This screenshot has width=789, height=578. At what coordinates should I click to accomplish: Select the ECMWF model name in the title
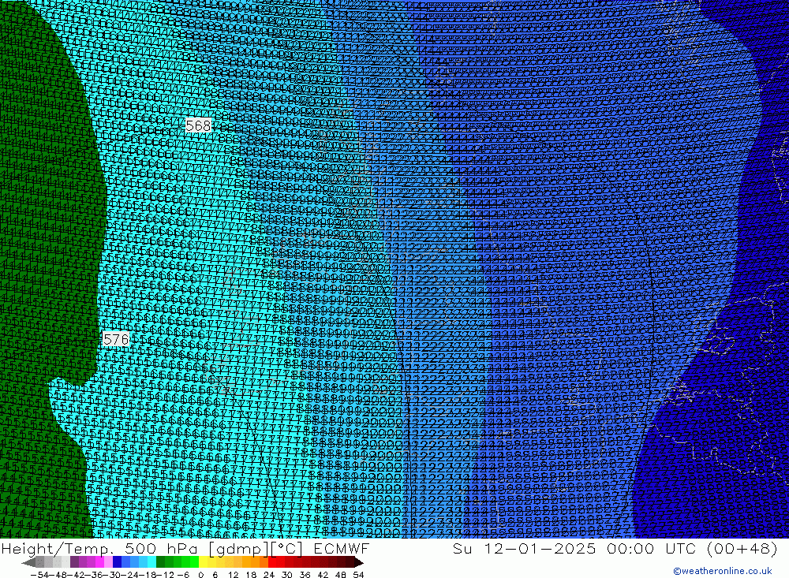click(x=341, y=548)
